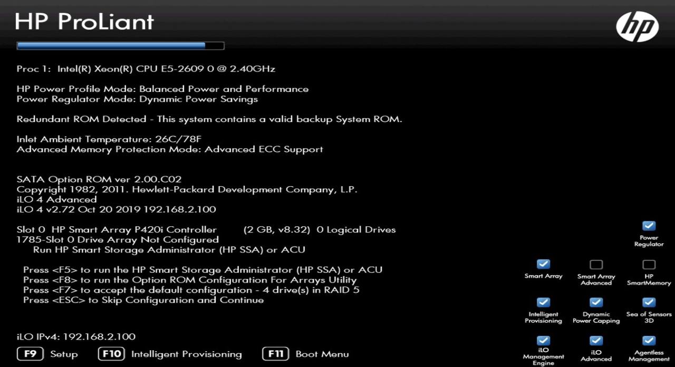
Task: Enable the HP SmartMemory checkbox
Action: tap(649, 264)
